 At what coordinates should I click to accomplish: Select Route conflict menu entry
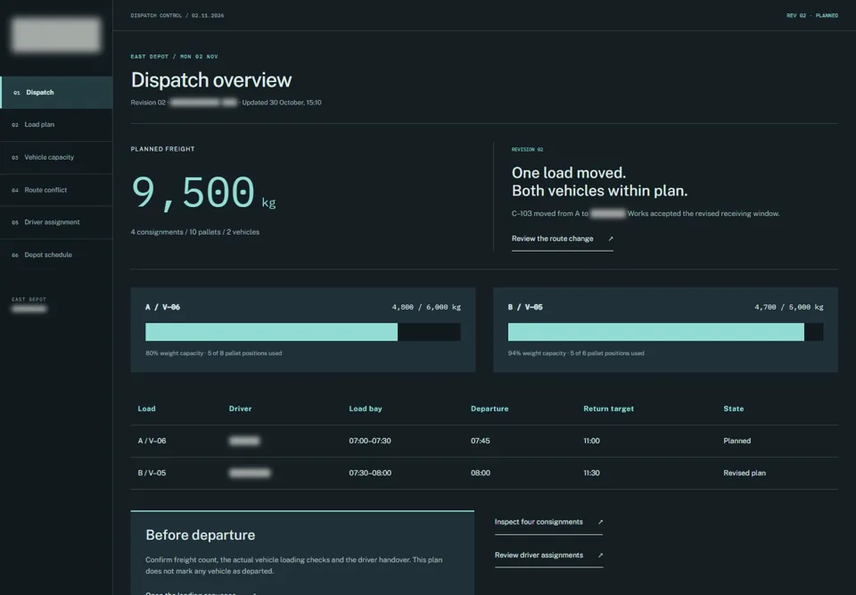(x=56, y=190)
